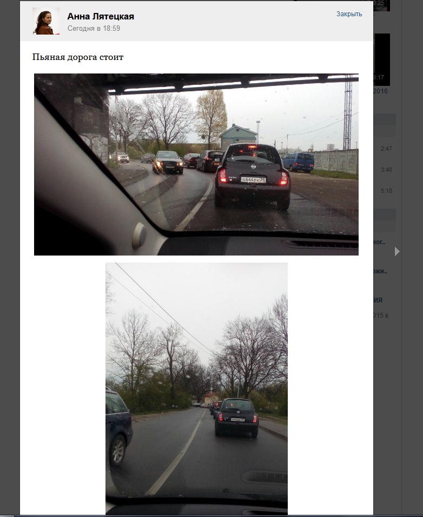Open the background video thumbnail marked 0:17
Viewport: 423px width, 517px height.
382,59
